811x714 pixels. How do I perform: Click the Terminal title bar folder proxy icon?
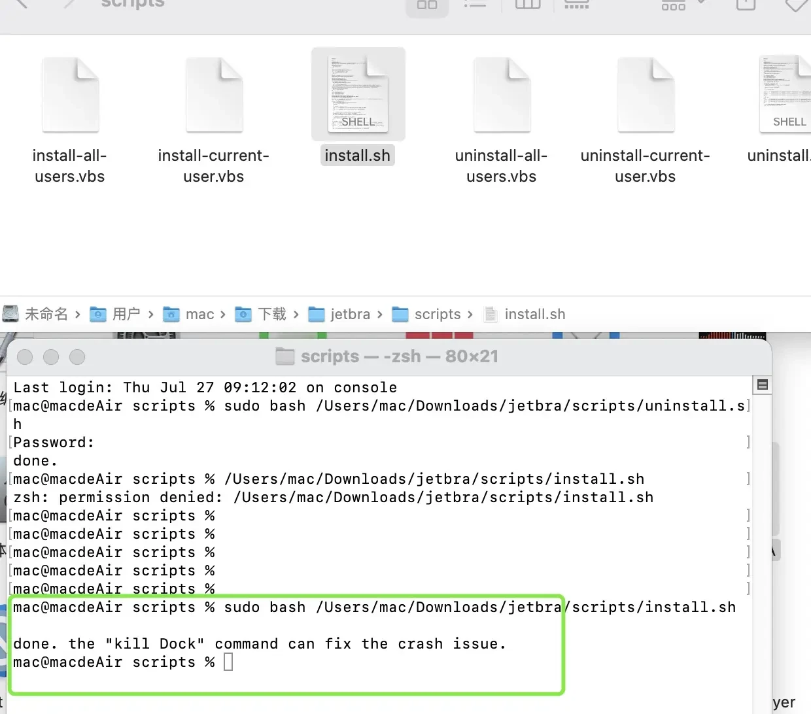coord(285,356)
